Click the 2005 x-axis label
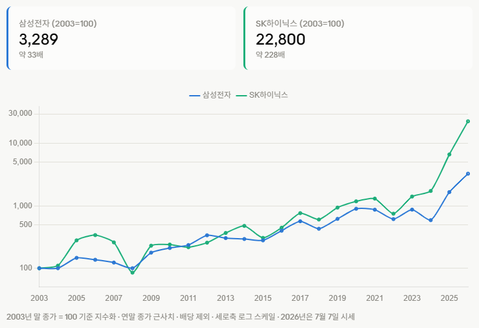479x328 pixels. pyautogui.click(x=76, y=298)
